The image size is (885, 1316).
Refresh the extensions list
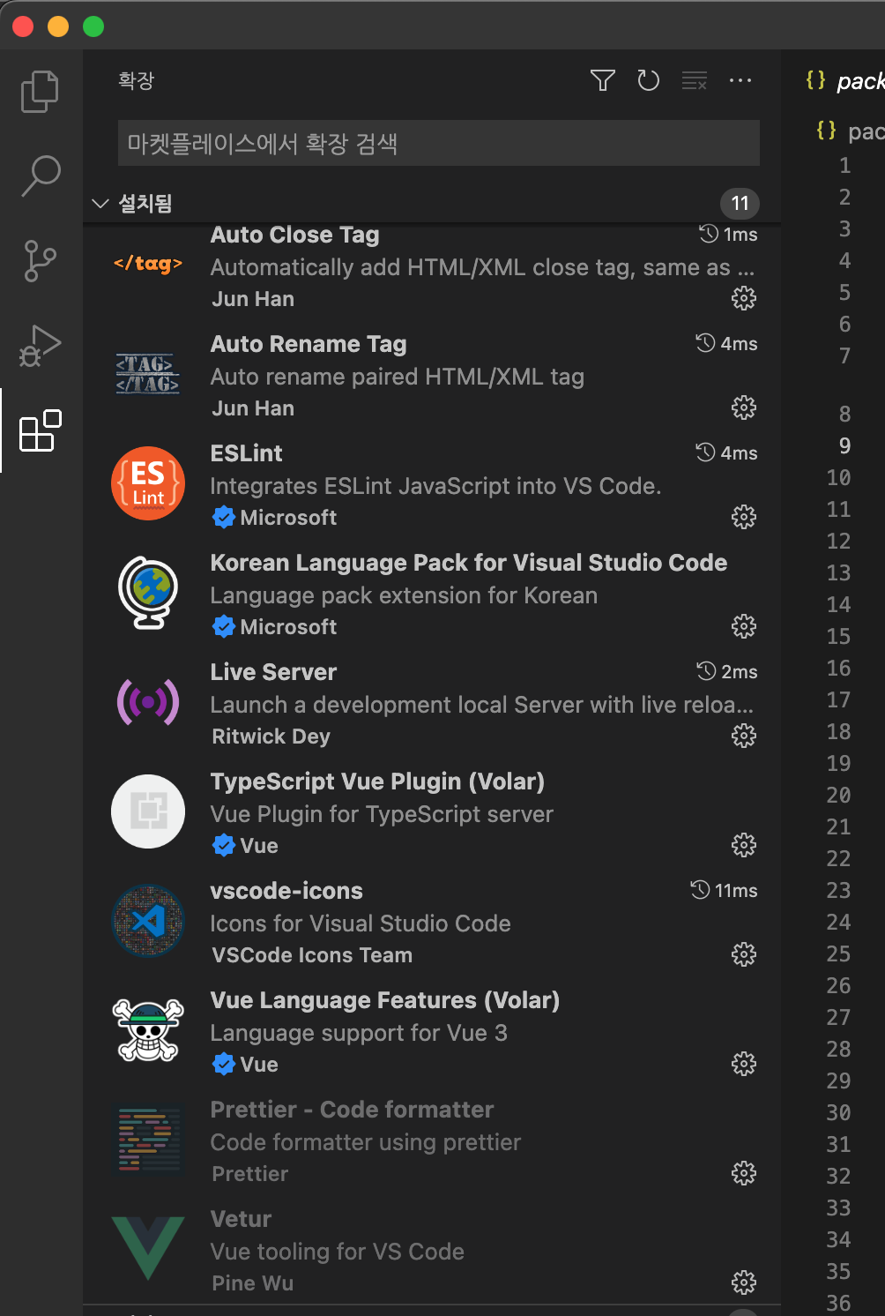point(649,80)
